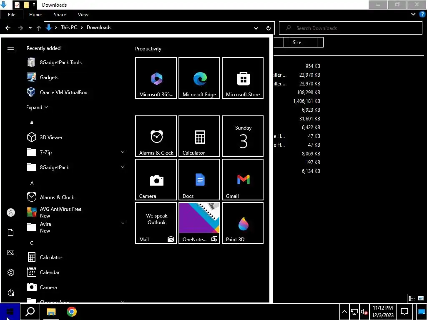Open the Calculator tile

click(x=199, y=136)
